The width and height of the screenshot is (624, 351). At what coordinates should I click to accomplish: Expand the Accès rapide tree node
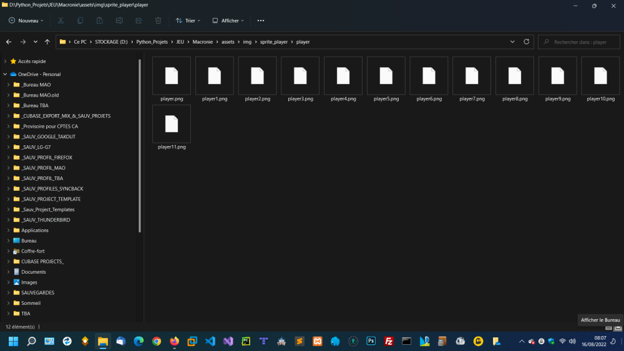coord(6,61)
